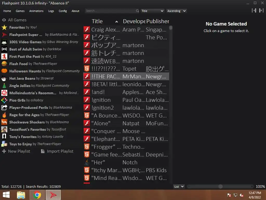
Task: Select the "!and!" game title
Action: pos(98,92)
